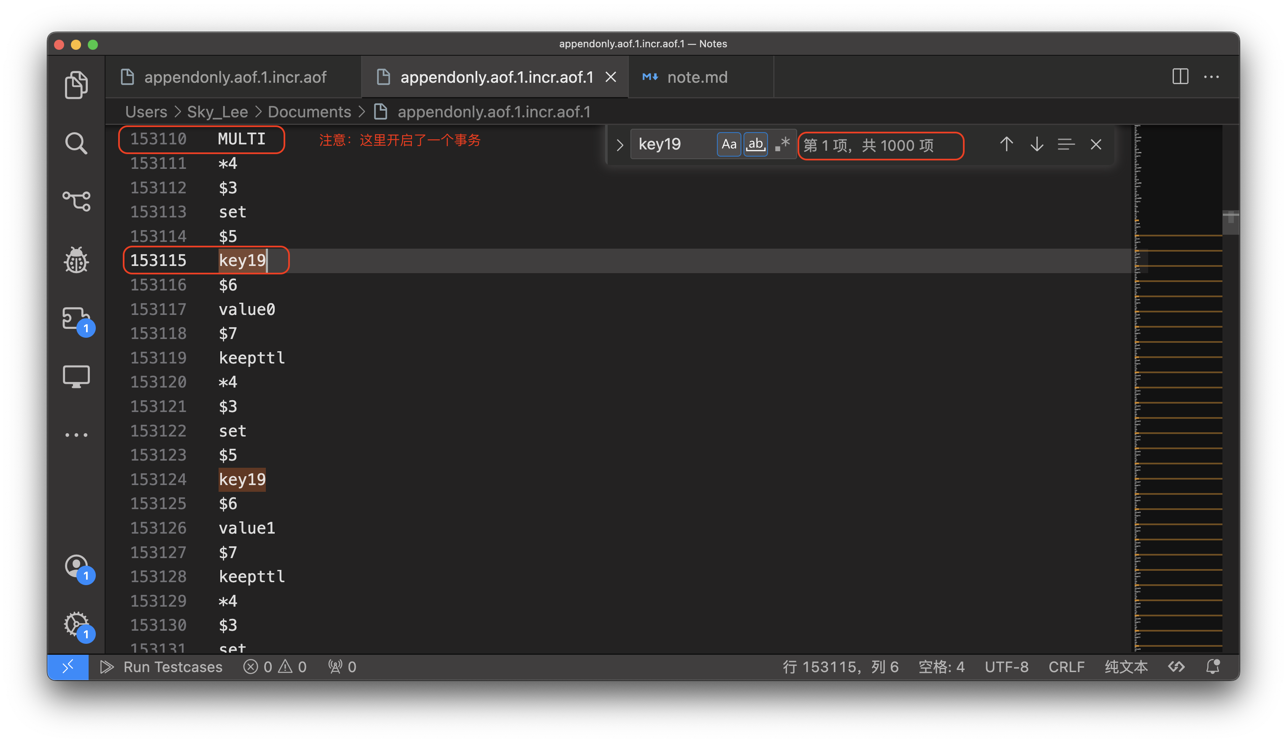Switch to the note.md tab

coord(697,77)
